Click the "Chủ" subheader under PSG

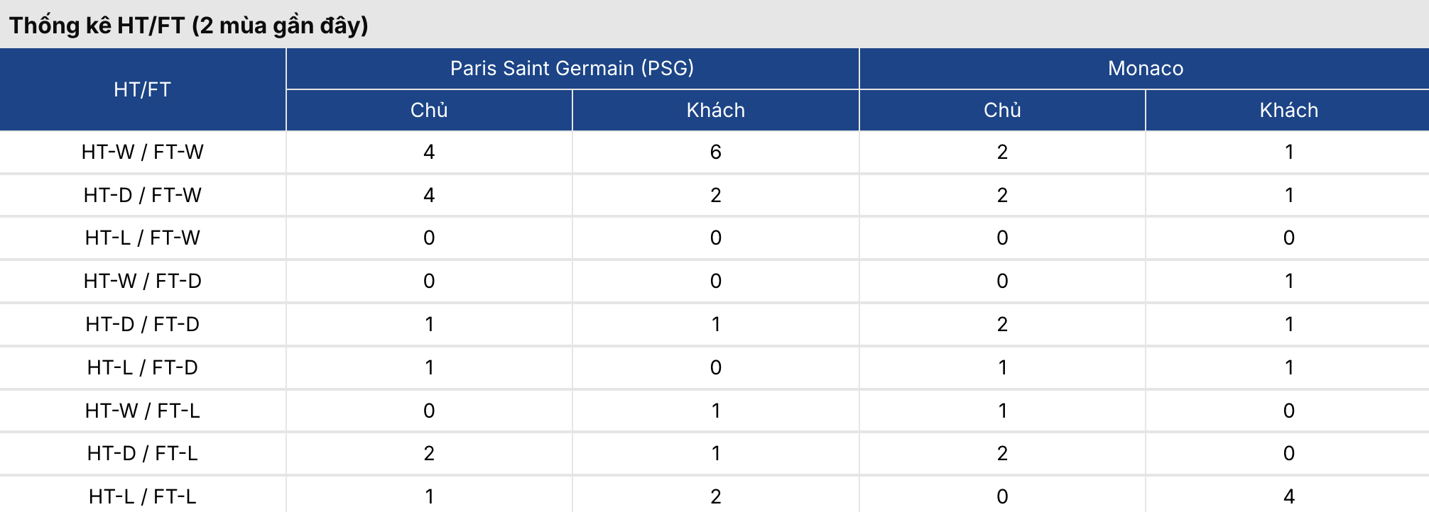429,110
